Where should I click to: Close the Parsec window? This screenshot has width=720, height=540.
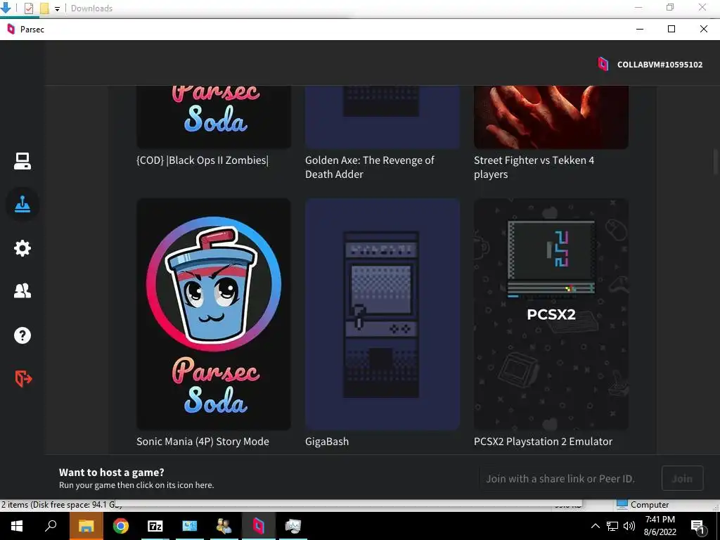(x=703, y=29)
